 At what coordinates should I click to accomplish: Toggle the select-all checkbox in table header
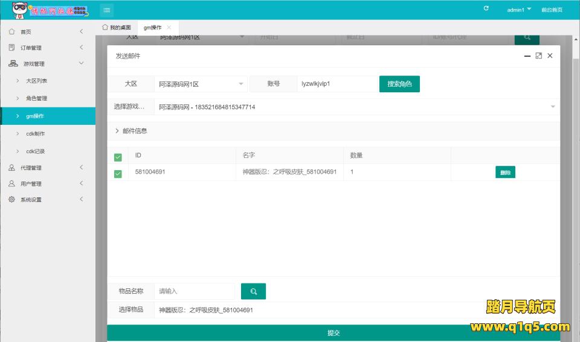coord(118,157)
